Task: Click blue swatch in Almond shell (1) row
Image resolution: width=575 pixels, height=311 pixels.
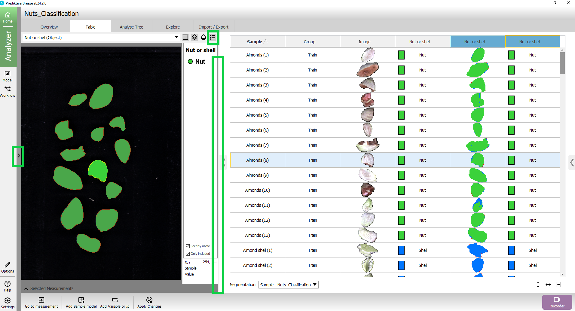Action: (x=401, y=250)
